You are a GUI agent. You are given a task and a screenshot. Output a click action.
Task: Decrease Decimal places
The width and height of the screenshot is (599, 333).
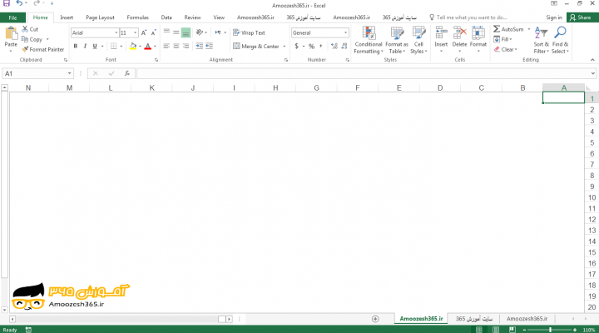tap(344, 47)
